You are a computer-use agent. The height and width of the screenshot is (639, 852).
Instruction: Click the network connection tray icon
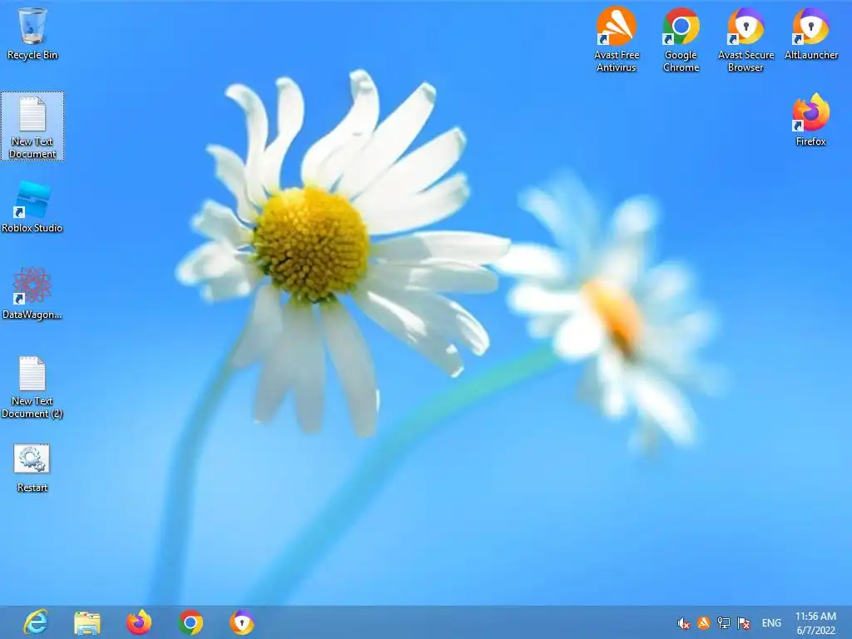724,623
